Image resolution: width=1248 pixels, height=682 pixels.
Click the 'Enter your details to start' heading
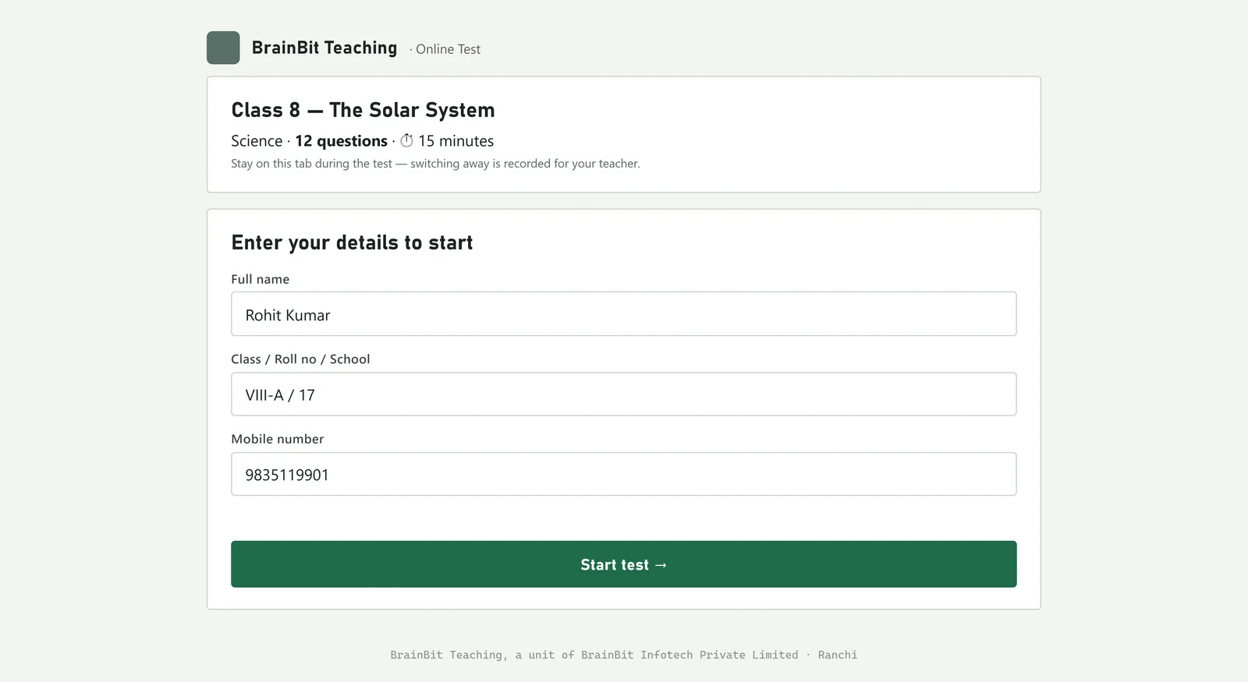tap(352, 243)
